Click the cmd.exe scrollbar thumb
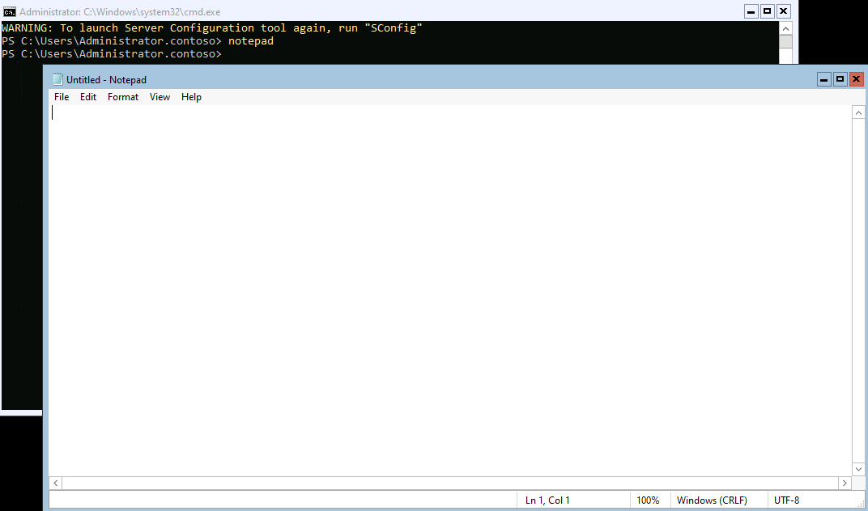This screenshot has height=511, width=868. 785,42
